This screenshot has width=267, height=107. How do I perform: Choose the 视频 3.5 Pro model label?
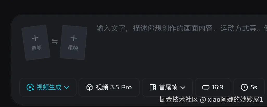tap(114, 87)
